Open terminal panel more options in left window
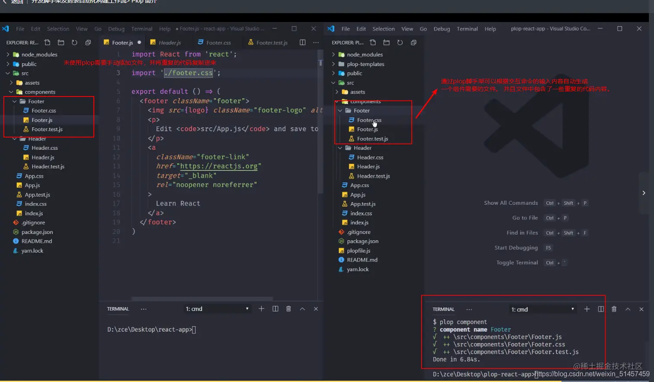Viewport: 654px width, 382px height. point(144,309)
